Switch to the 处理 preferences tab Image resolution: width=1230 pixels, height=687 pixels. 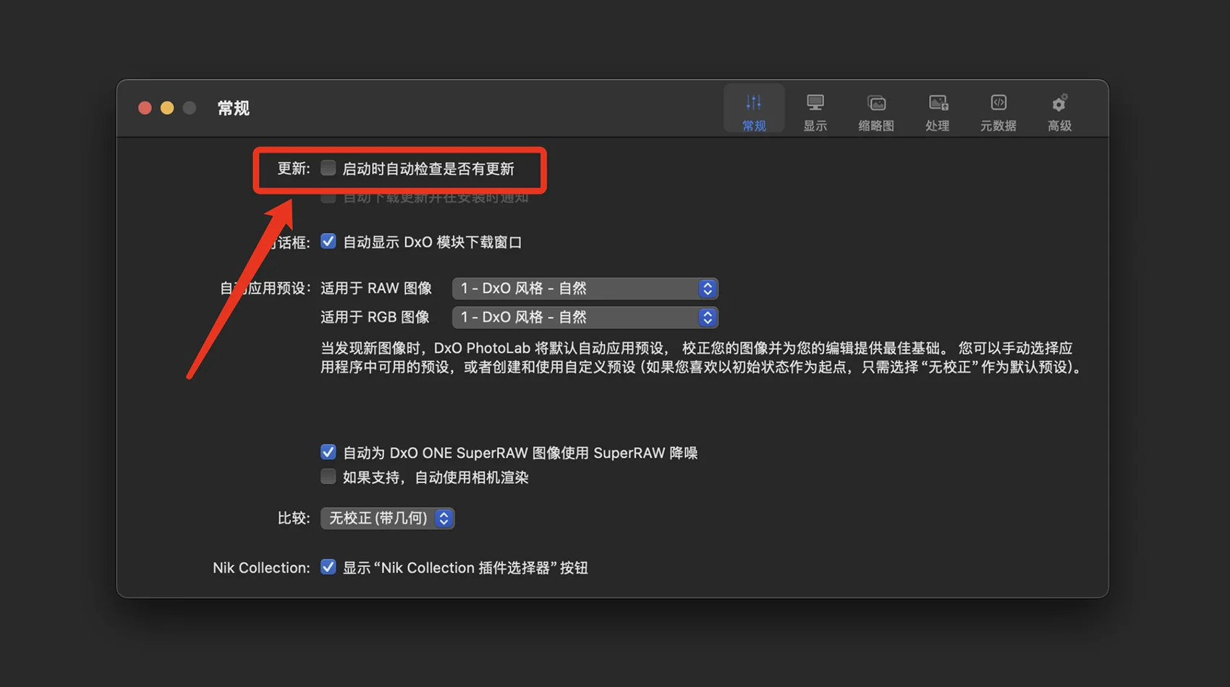coord(938,111)
